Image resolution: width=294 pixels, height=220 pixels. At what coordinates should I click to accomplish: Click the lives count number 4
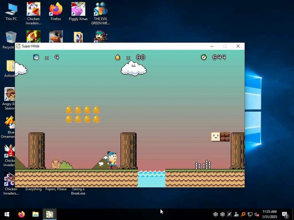tap(57, 57)
